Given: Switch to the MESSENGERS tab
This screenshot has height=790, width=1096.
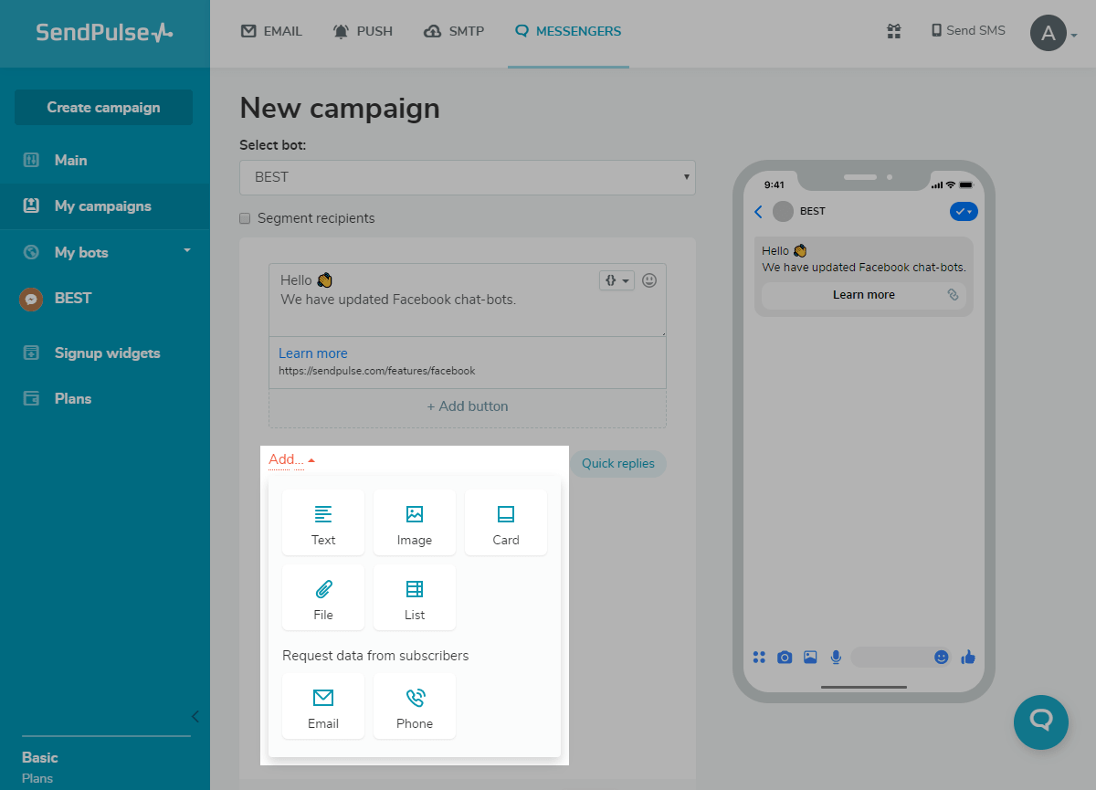Looking at the screenshot, I should [x=568, y=31].
